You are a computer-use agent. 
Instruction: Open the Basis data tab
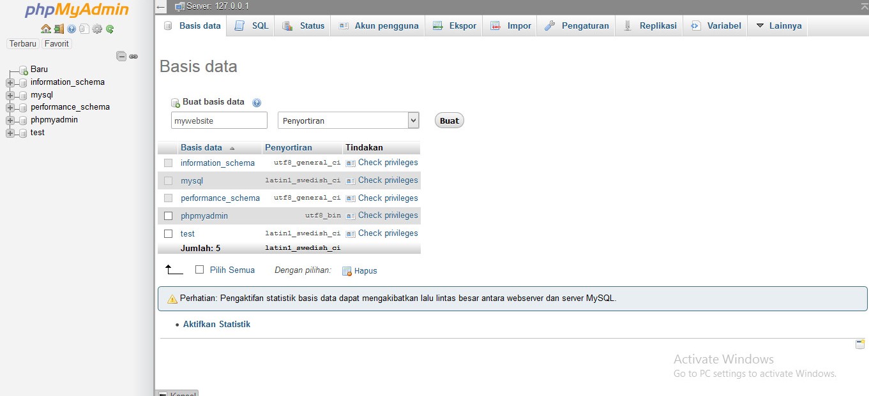192,26
